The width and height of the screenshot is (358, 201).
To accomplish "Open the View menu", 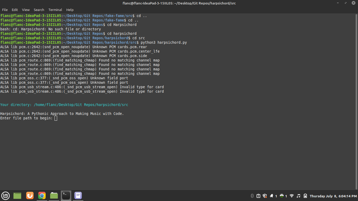I will 26,10.
